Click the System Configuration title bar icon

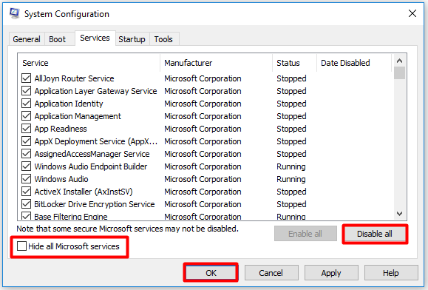tap(15, 13)
